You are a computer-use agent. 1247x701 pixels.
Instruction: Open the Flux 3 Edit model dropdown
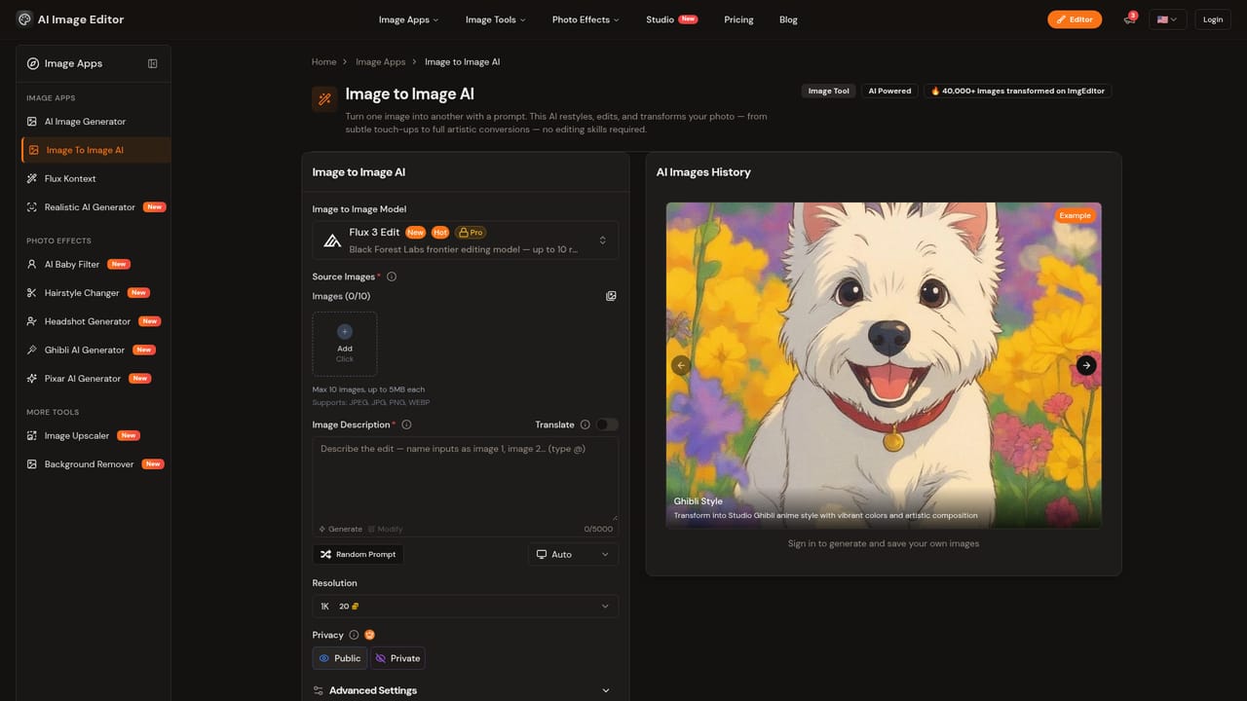coord(466,240)
